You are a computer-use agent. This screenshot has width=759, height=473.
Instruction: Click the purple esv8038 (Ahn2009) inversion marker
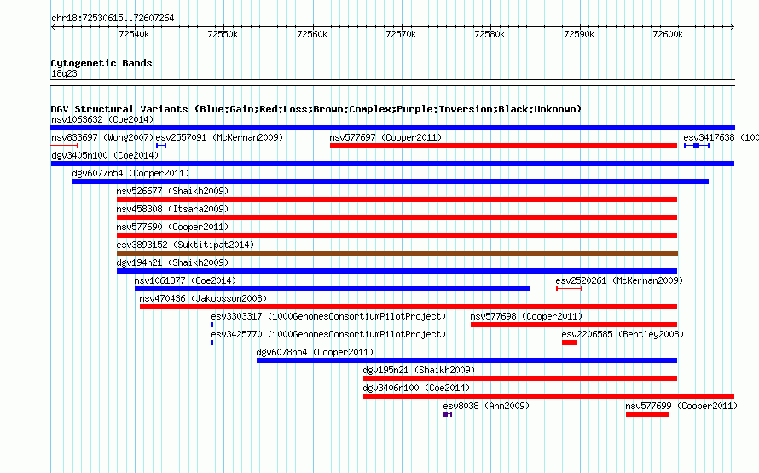point(448,414)
